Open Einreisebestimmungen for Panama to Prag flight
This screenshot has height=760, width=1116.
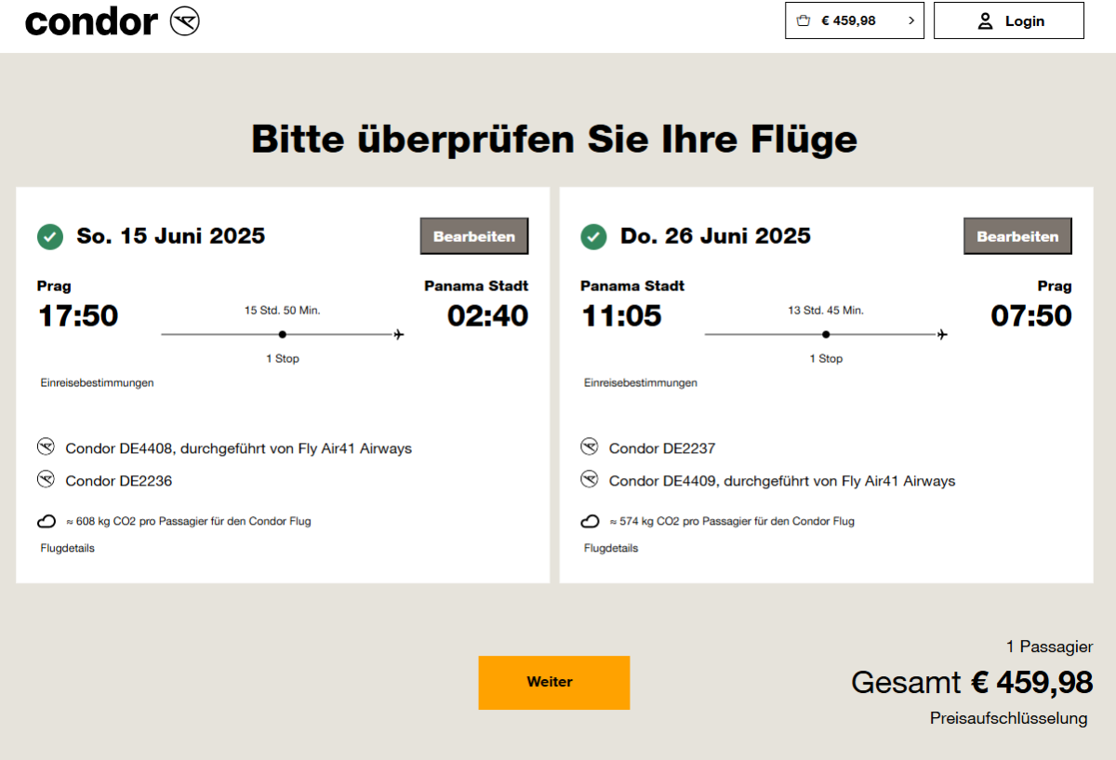coord(640,382)
